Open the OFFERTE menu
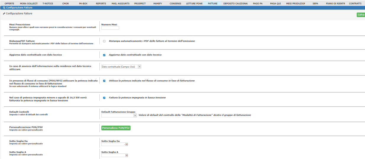The height and width of the screenshot is (159, 365). (x=9, y=4)
